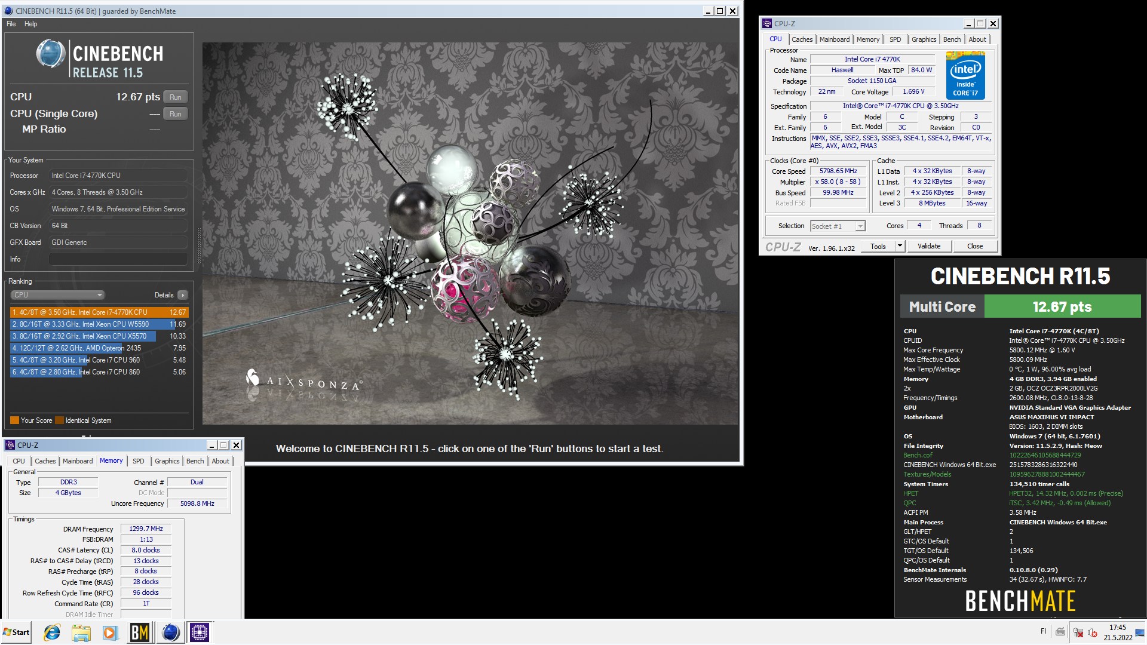Open the Help menu in Cinebench
The image size is (1147, 645).
(30, 24)
